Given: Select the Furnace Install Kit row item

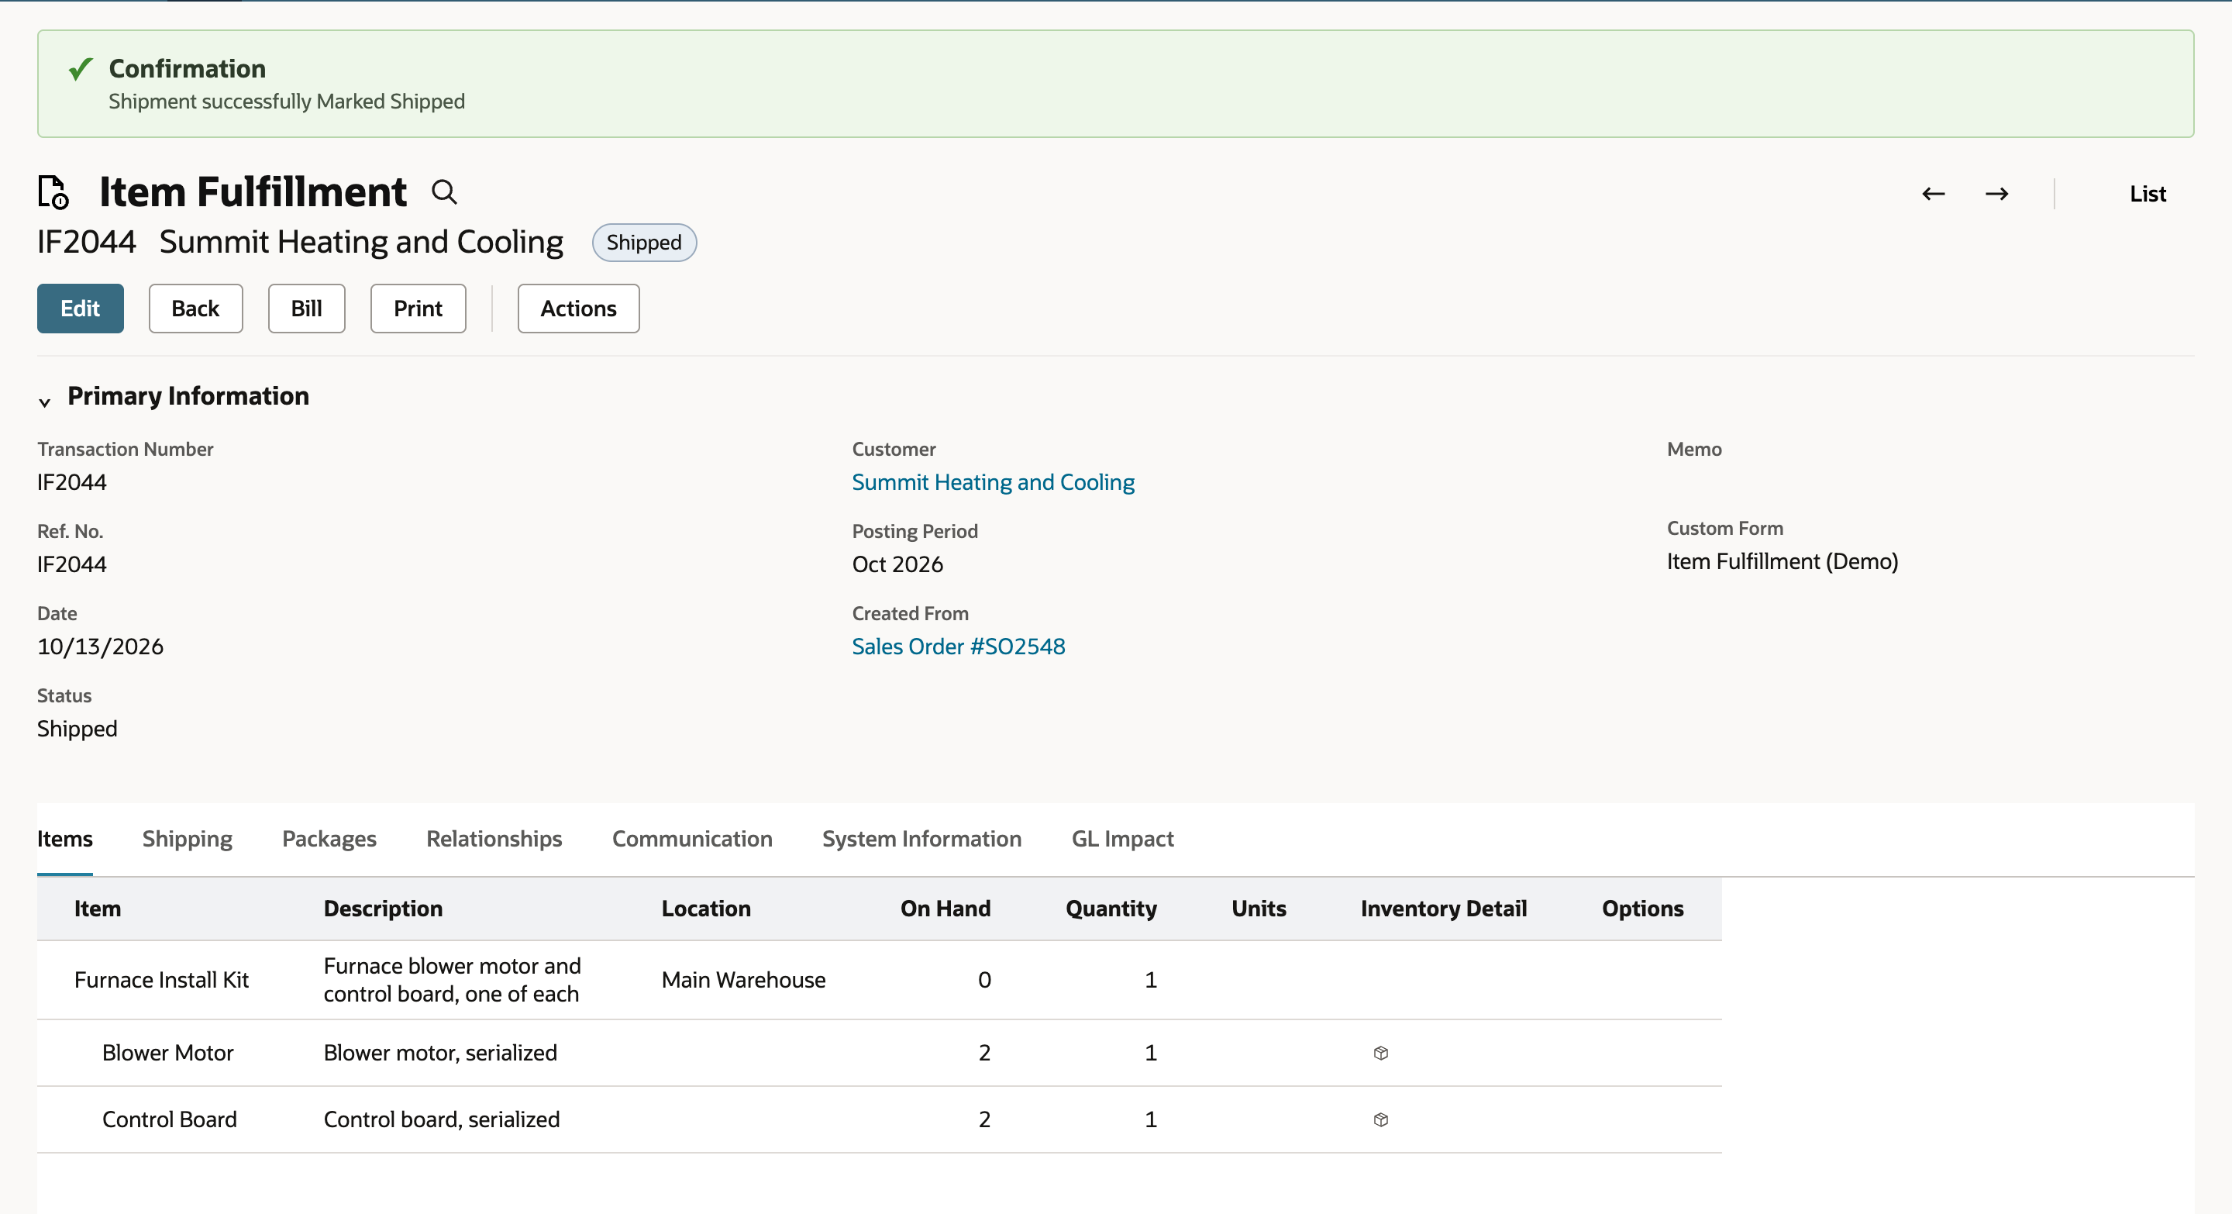Looking at the screenshot, I should click(x=161, y=980).
